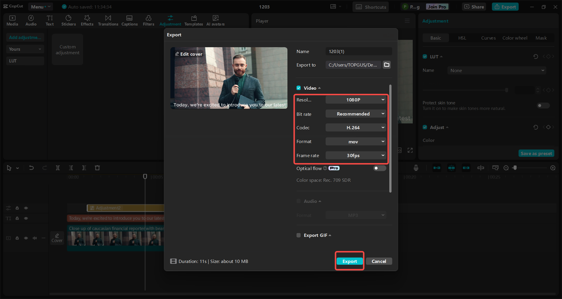Click the LUT intensity slider handle
562x299 pixels.
click(x=507, y=90)
